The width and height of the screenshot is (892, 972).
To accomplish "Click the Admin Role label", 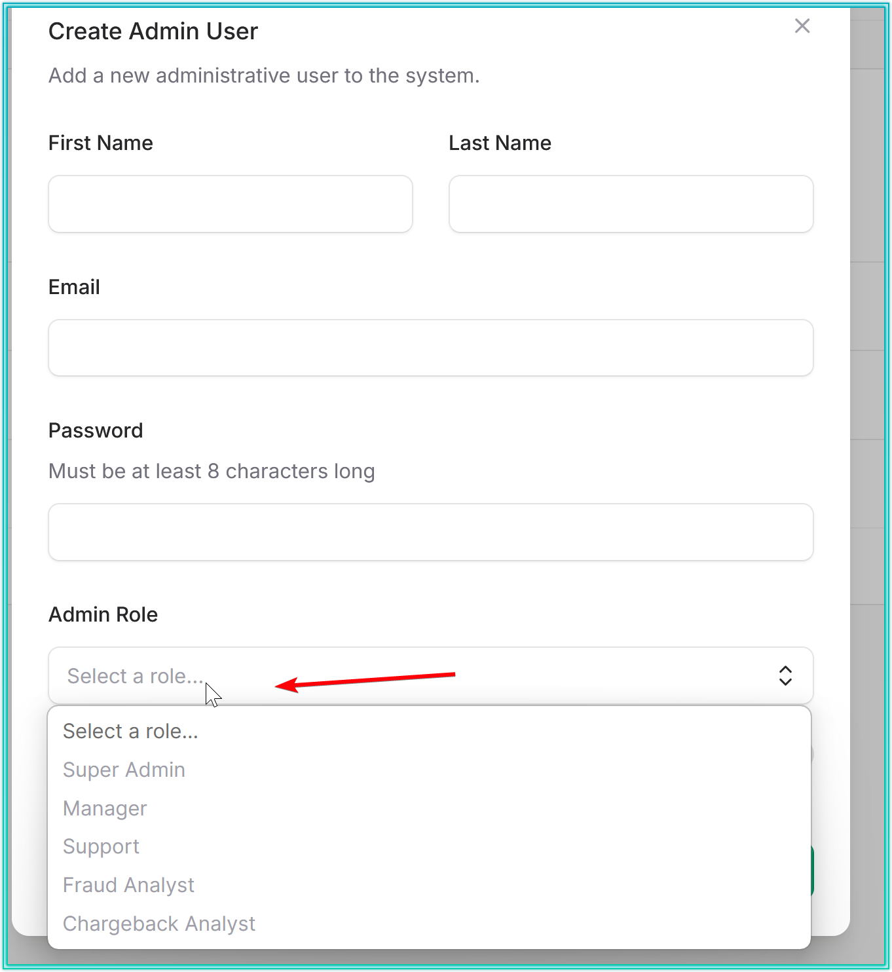I will tap(103, 614).
